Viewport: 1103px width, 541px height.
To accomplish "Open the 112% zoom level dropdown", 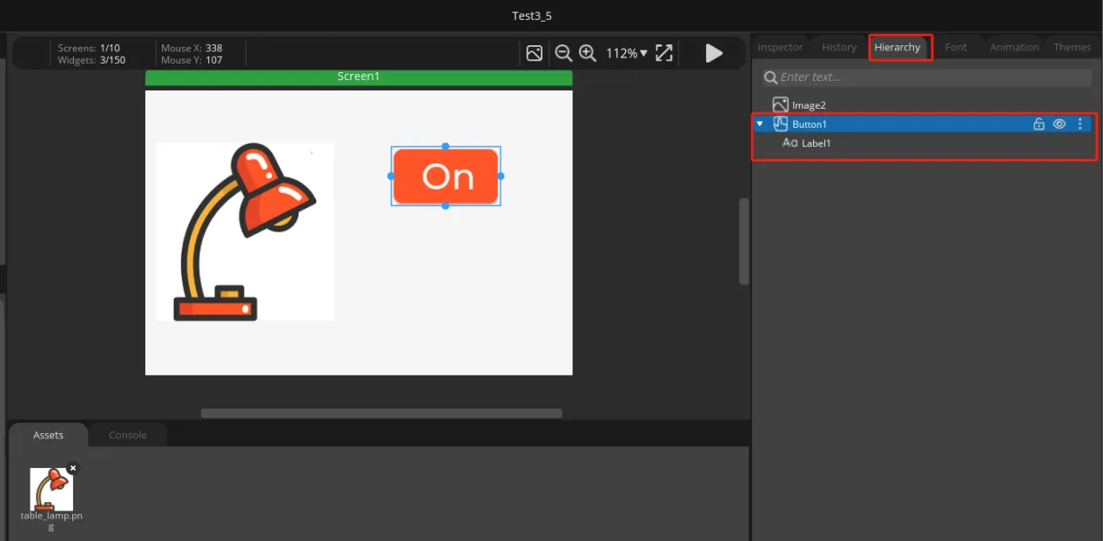I will tap(627, 53).
